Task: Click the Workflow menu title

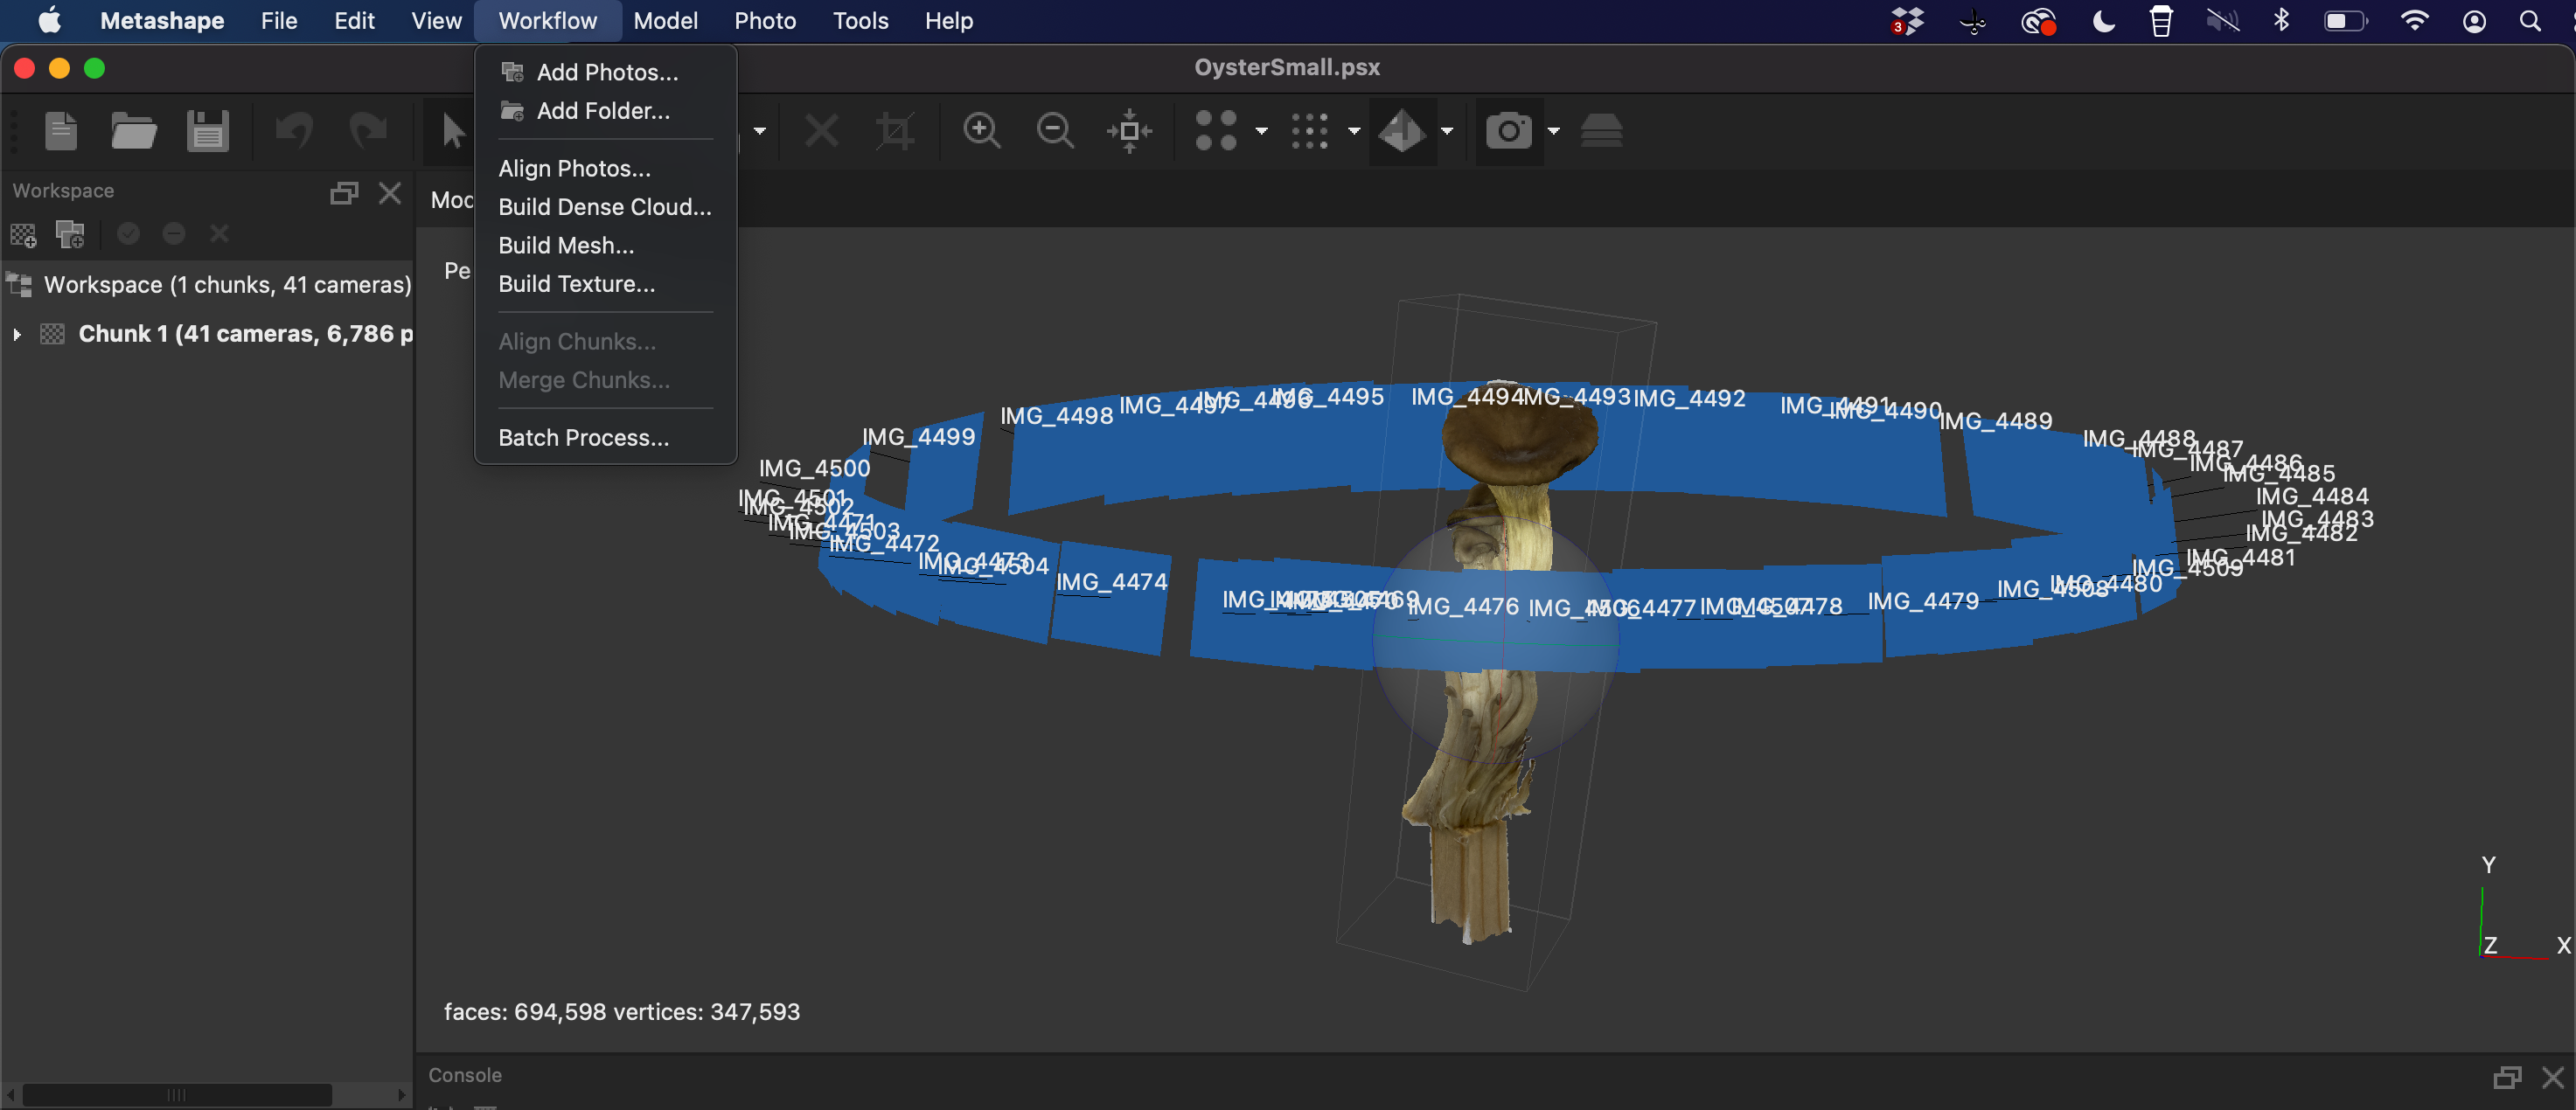Action: point(547,21)
